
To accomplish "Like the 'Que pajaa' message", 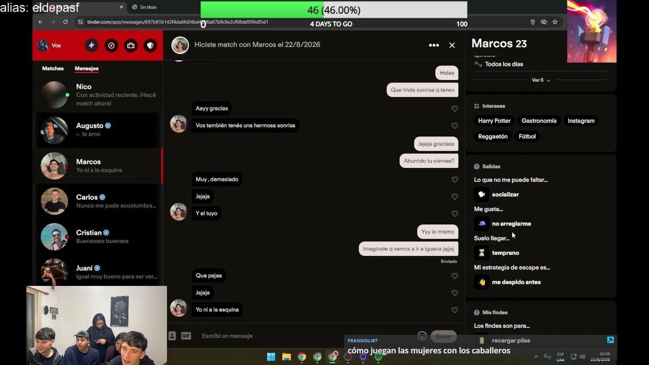I will (455, 276).
